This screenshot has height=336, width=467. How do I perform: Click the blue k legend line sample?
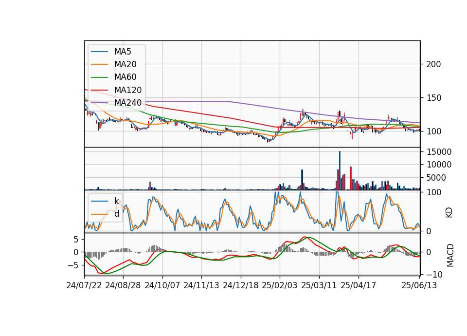(x=99, y=201)
